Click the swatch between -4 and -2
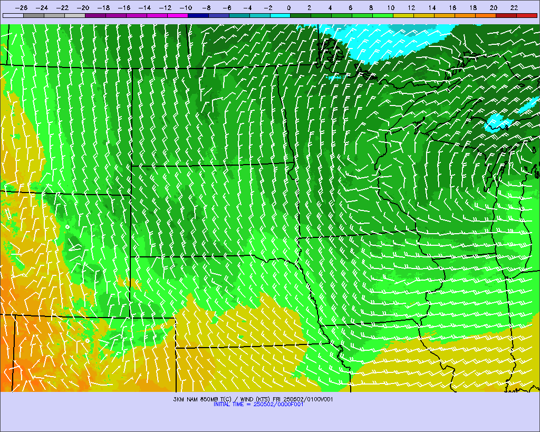Image resolution: width=540 pixels, height=432 pixels. [259, 15]
